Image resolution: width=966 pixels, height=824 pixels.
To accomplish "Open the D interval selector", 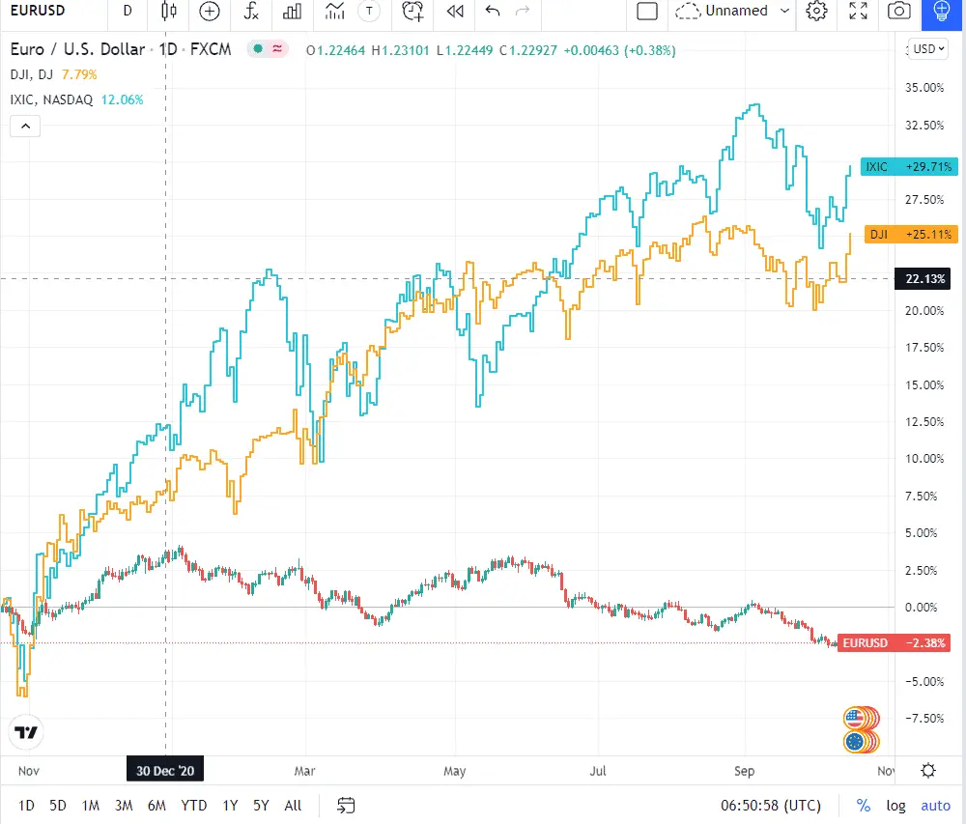I will (x=128, y=11).
